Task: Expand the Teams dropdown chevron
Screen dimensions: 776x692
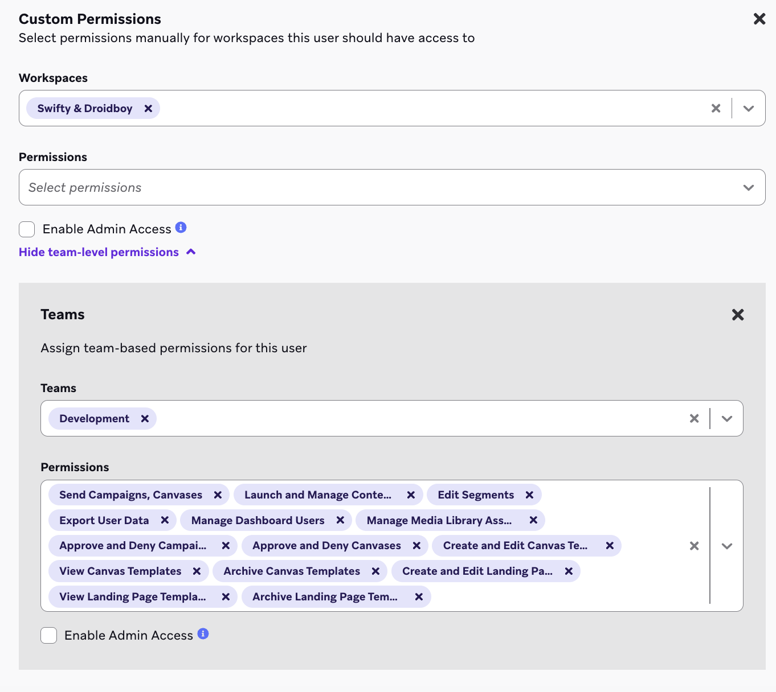Action: point(727,418)
